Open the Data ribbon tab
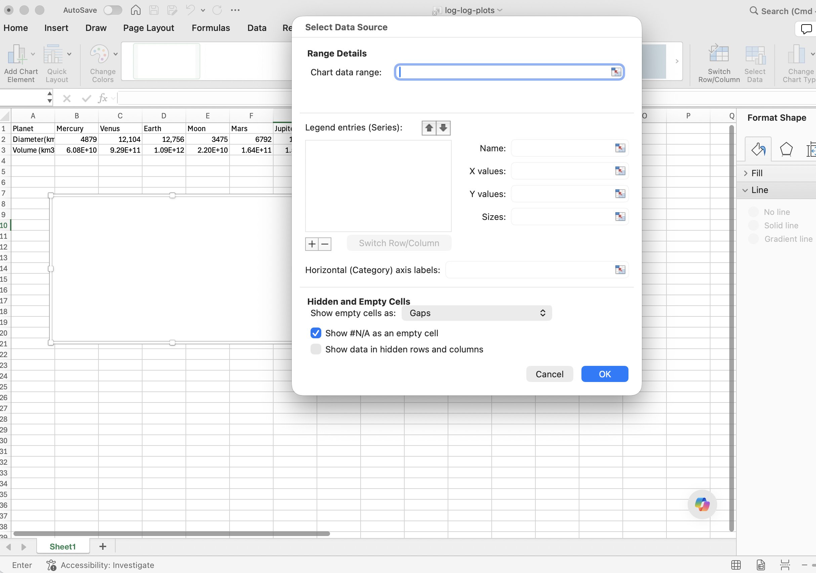Image resolution: width=816 pixels, height=573 pixels. [257, 28]
